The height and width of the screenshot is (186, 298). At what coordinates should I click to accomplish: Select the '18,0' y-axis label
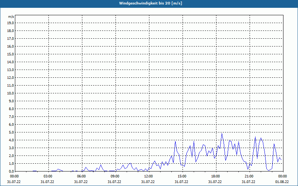tap(10, 31)
